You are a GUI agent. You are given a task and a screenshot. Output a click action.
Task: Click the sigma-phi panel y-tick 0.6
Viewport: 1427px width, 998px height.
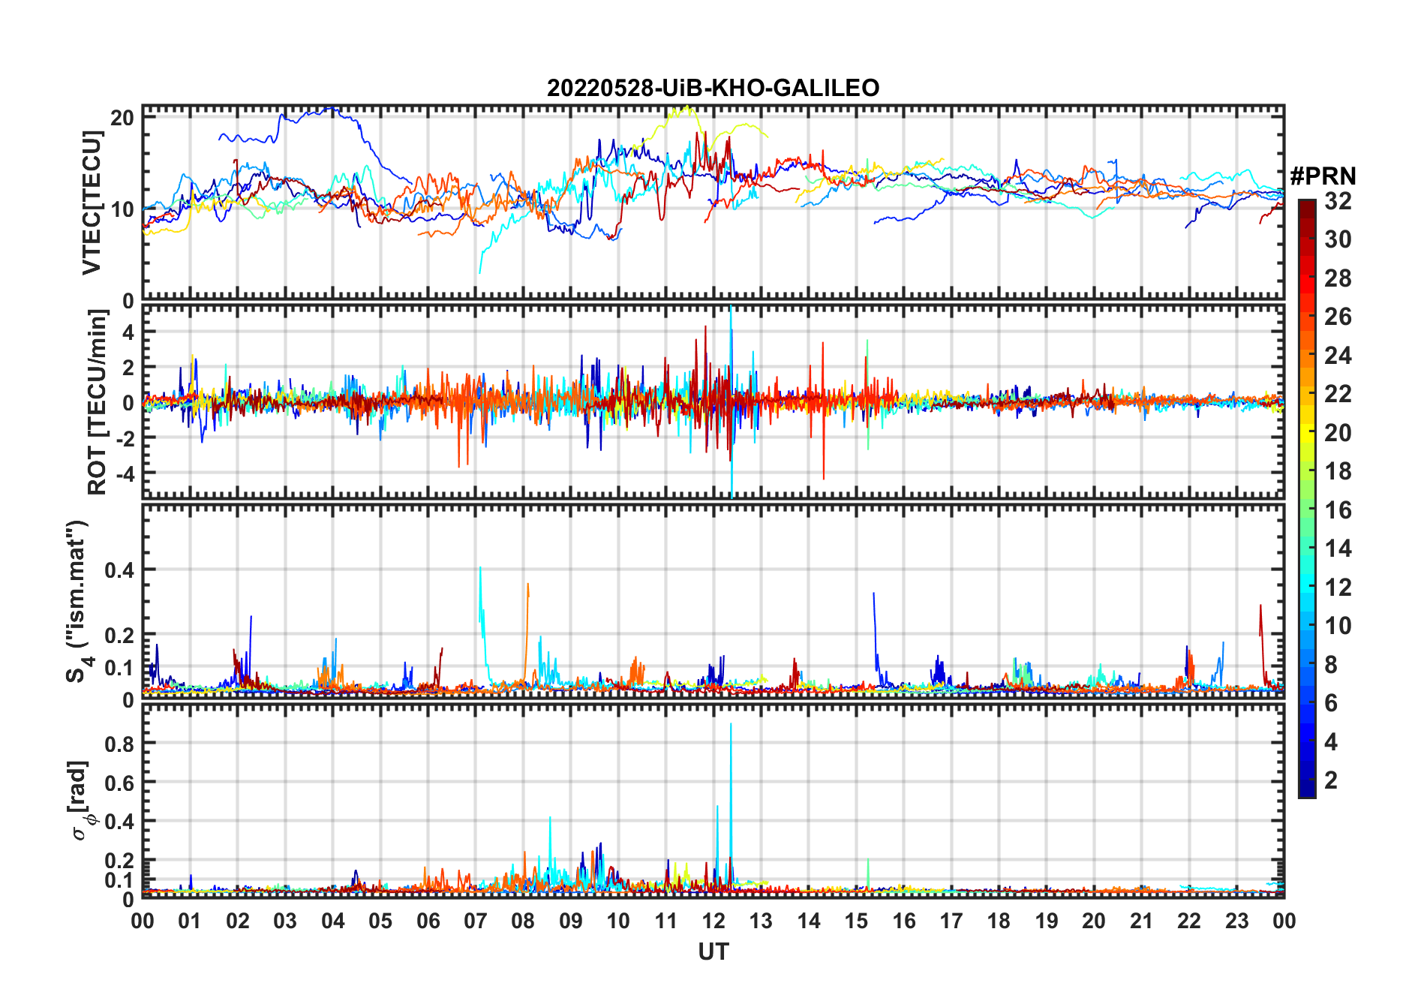click(x=119, y=783)
